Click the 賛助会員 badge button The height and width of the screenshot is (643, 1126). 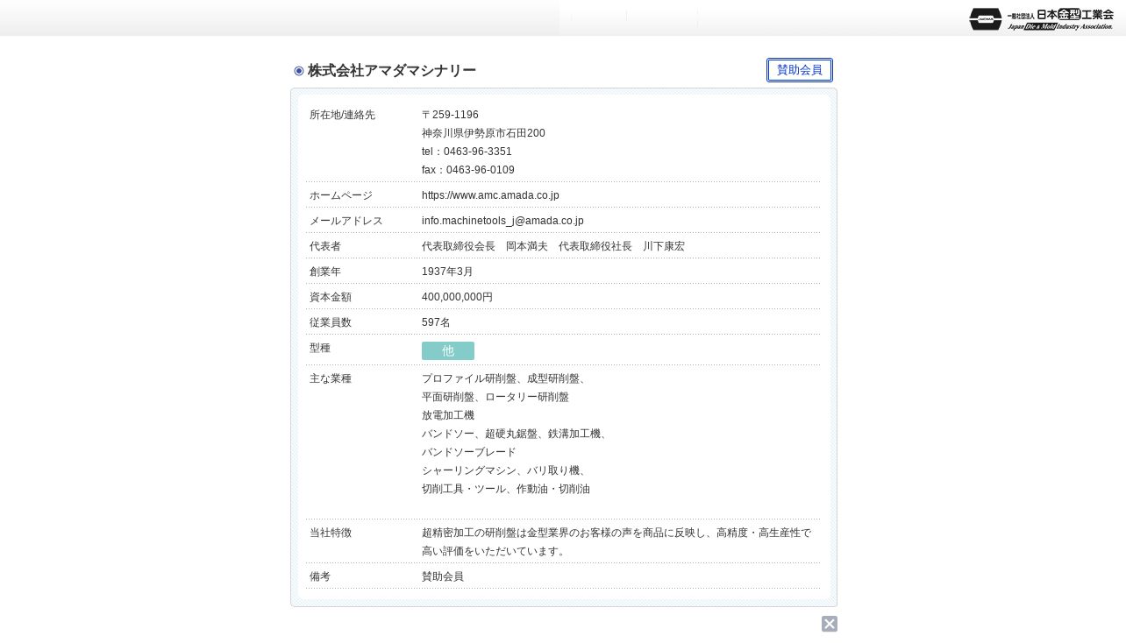pos(800,70)
